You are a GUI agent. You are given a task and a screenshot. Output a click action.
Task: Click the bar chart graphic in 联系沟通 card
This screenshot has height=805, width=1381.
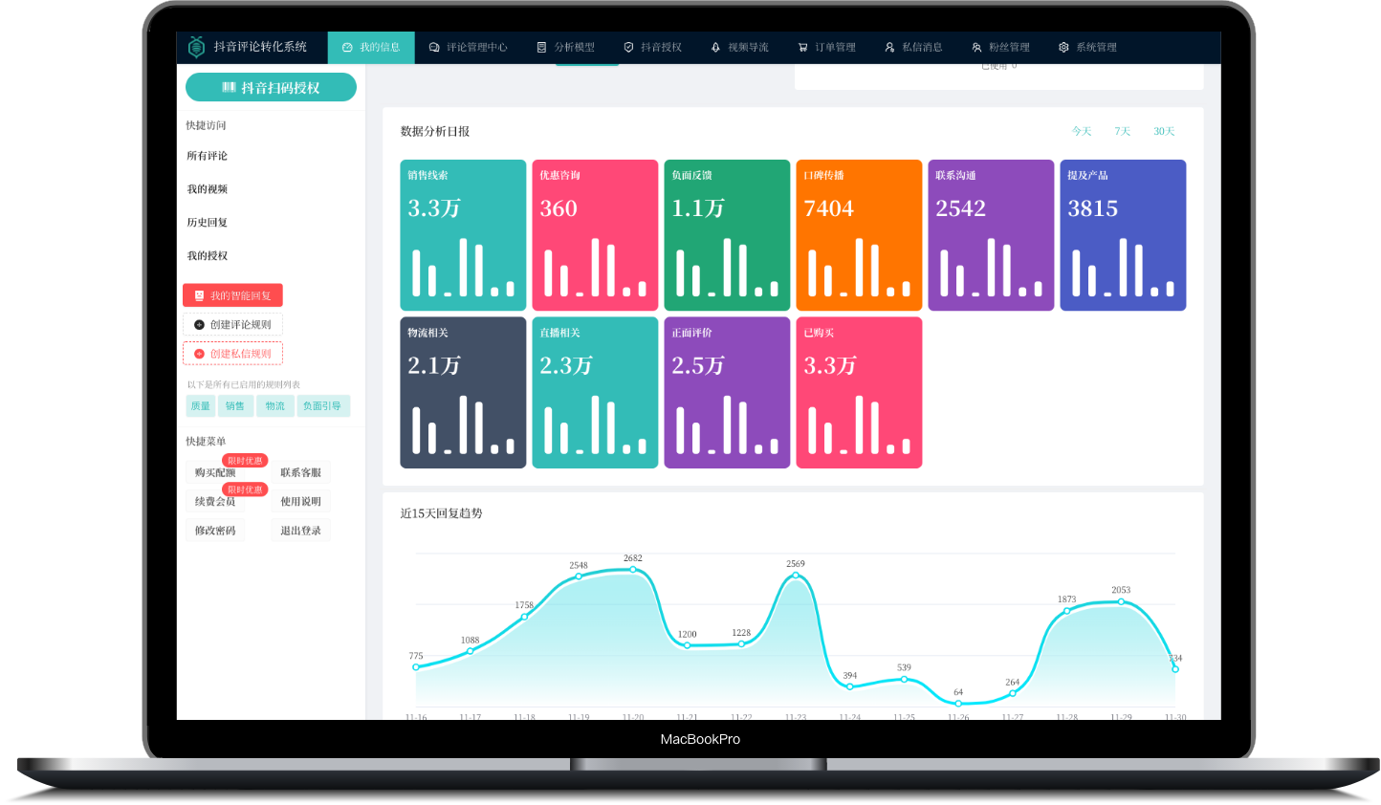[x=991, y=267]
